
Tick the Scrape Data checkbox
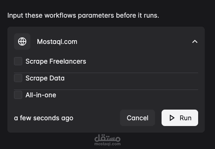[x=18, y=78]
